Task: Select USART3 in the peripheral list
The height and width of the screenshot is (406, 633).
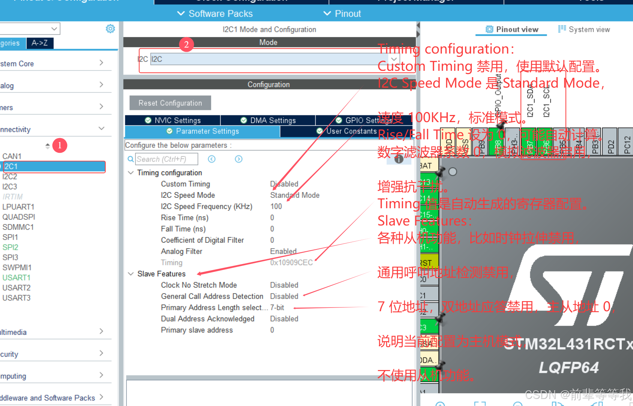Action: 16,298
